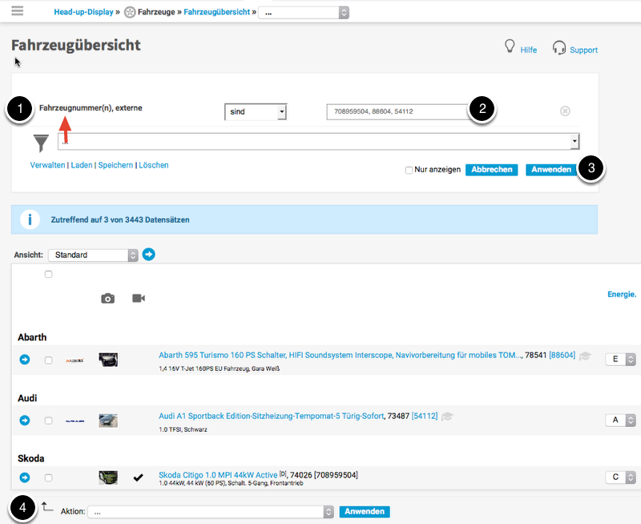
Task: Expand the Ansicht Standard dropdown
Action: (93, 255)
